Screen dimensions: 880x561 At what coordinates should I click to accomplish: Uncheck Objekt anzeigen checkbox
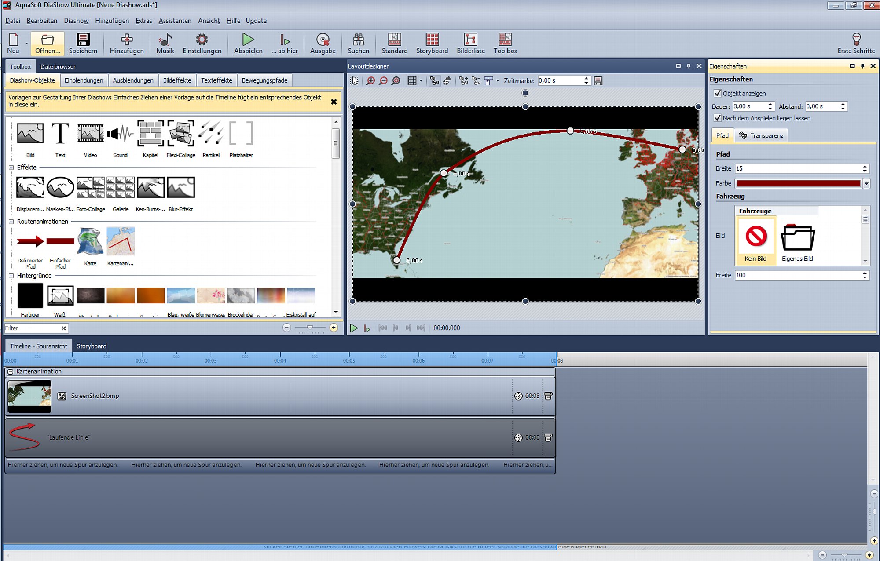click(x=718, y=93)
